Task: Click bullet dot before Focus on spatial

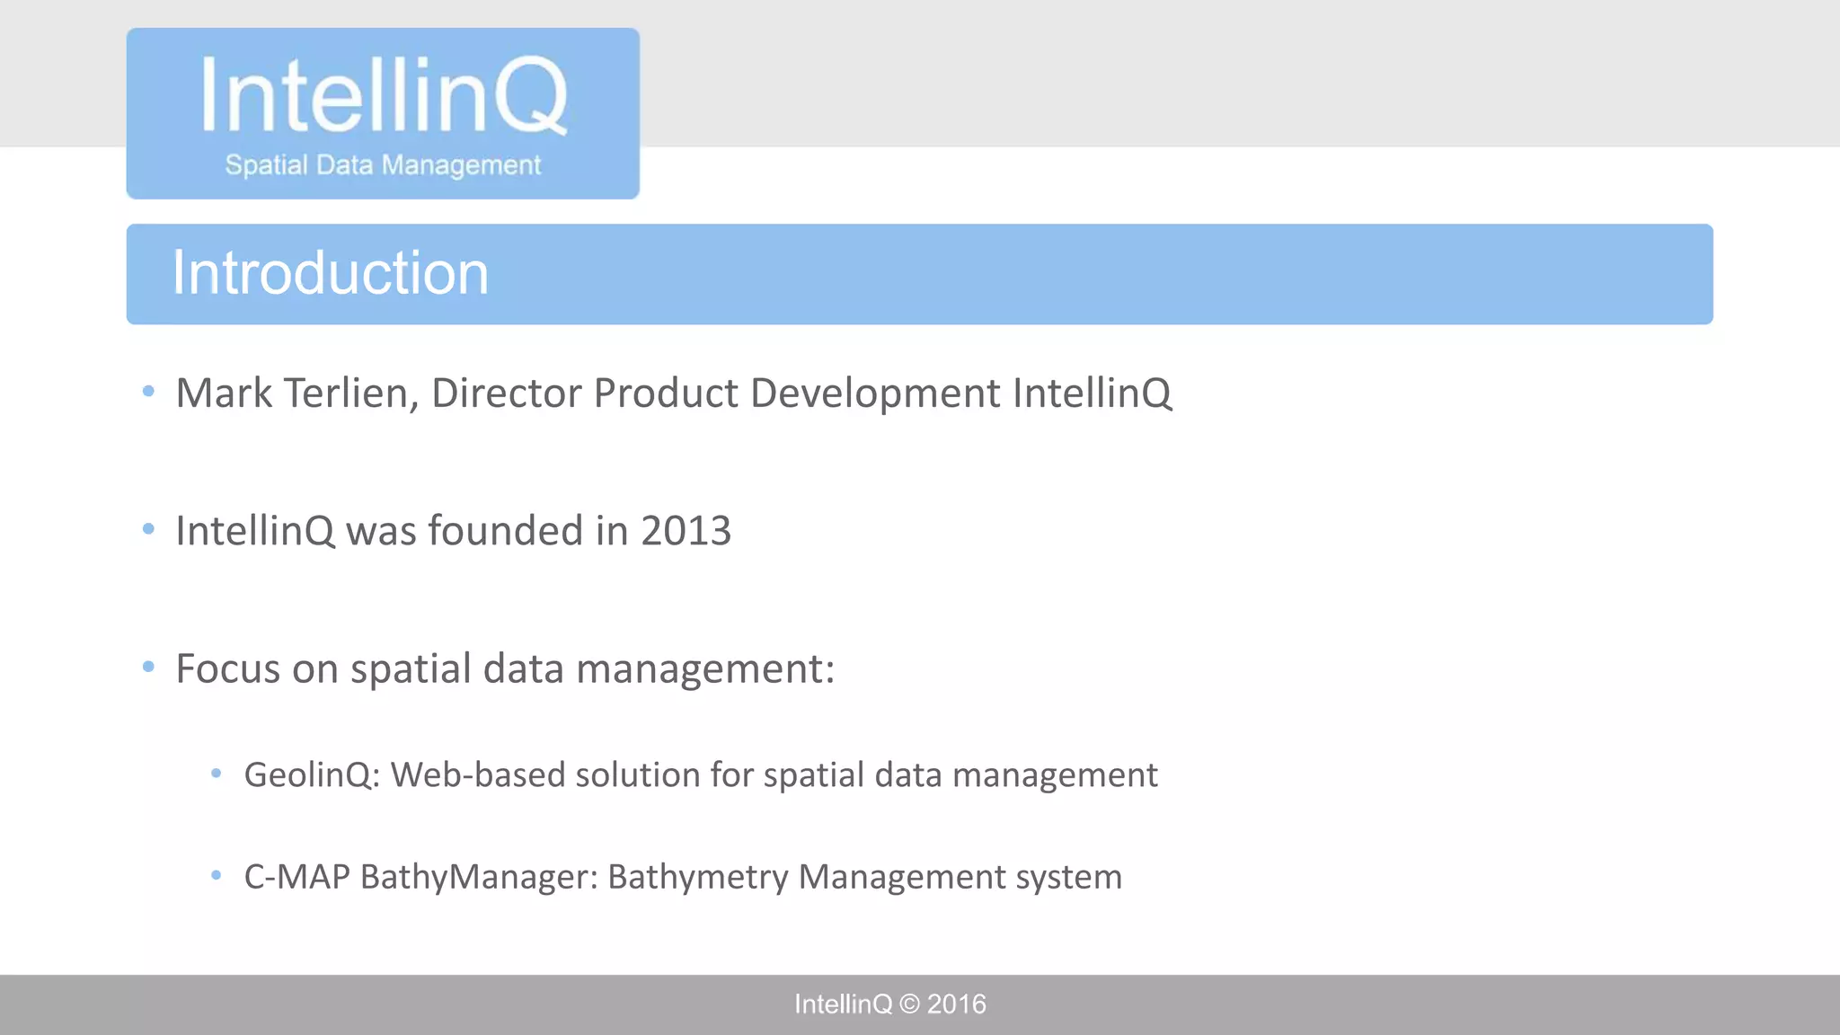Action: click(149, 667)
